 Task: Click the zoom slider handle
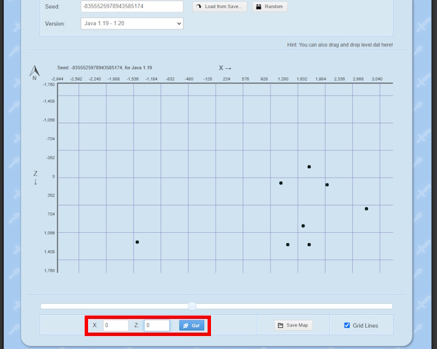(193, 306)
